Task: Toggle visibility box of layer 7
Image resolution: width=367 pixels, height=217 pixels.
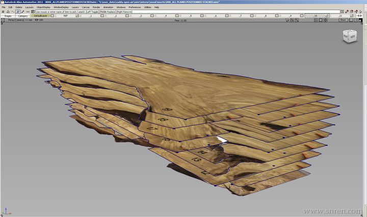Action: (x=252, y=16)
